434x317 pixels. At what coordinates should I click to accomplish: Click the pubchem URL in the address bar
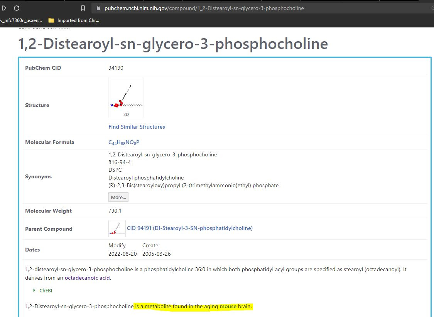(204, 8)
